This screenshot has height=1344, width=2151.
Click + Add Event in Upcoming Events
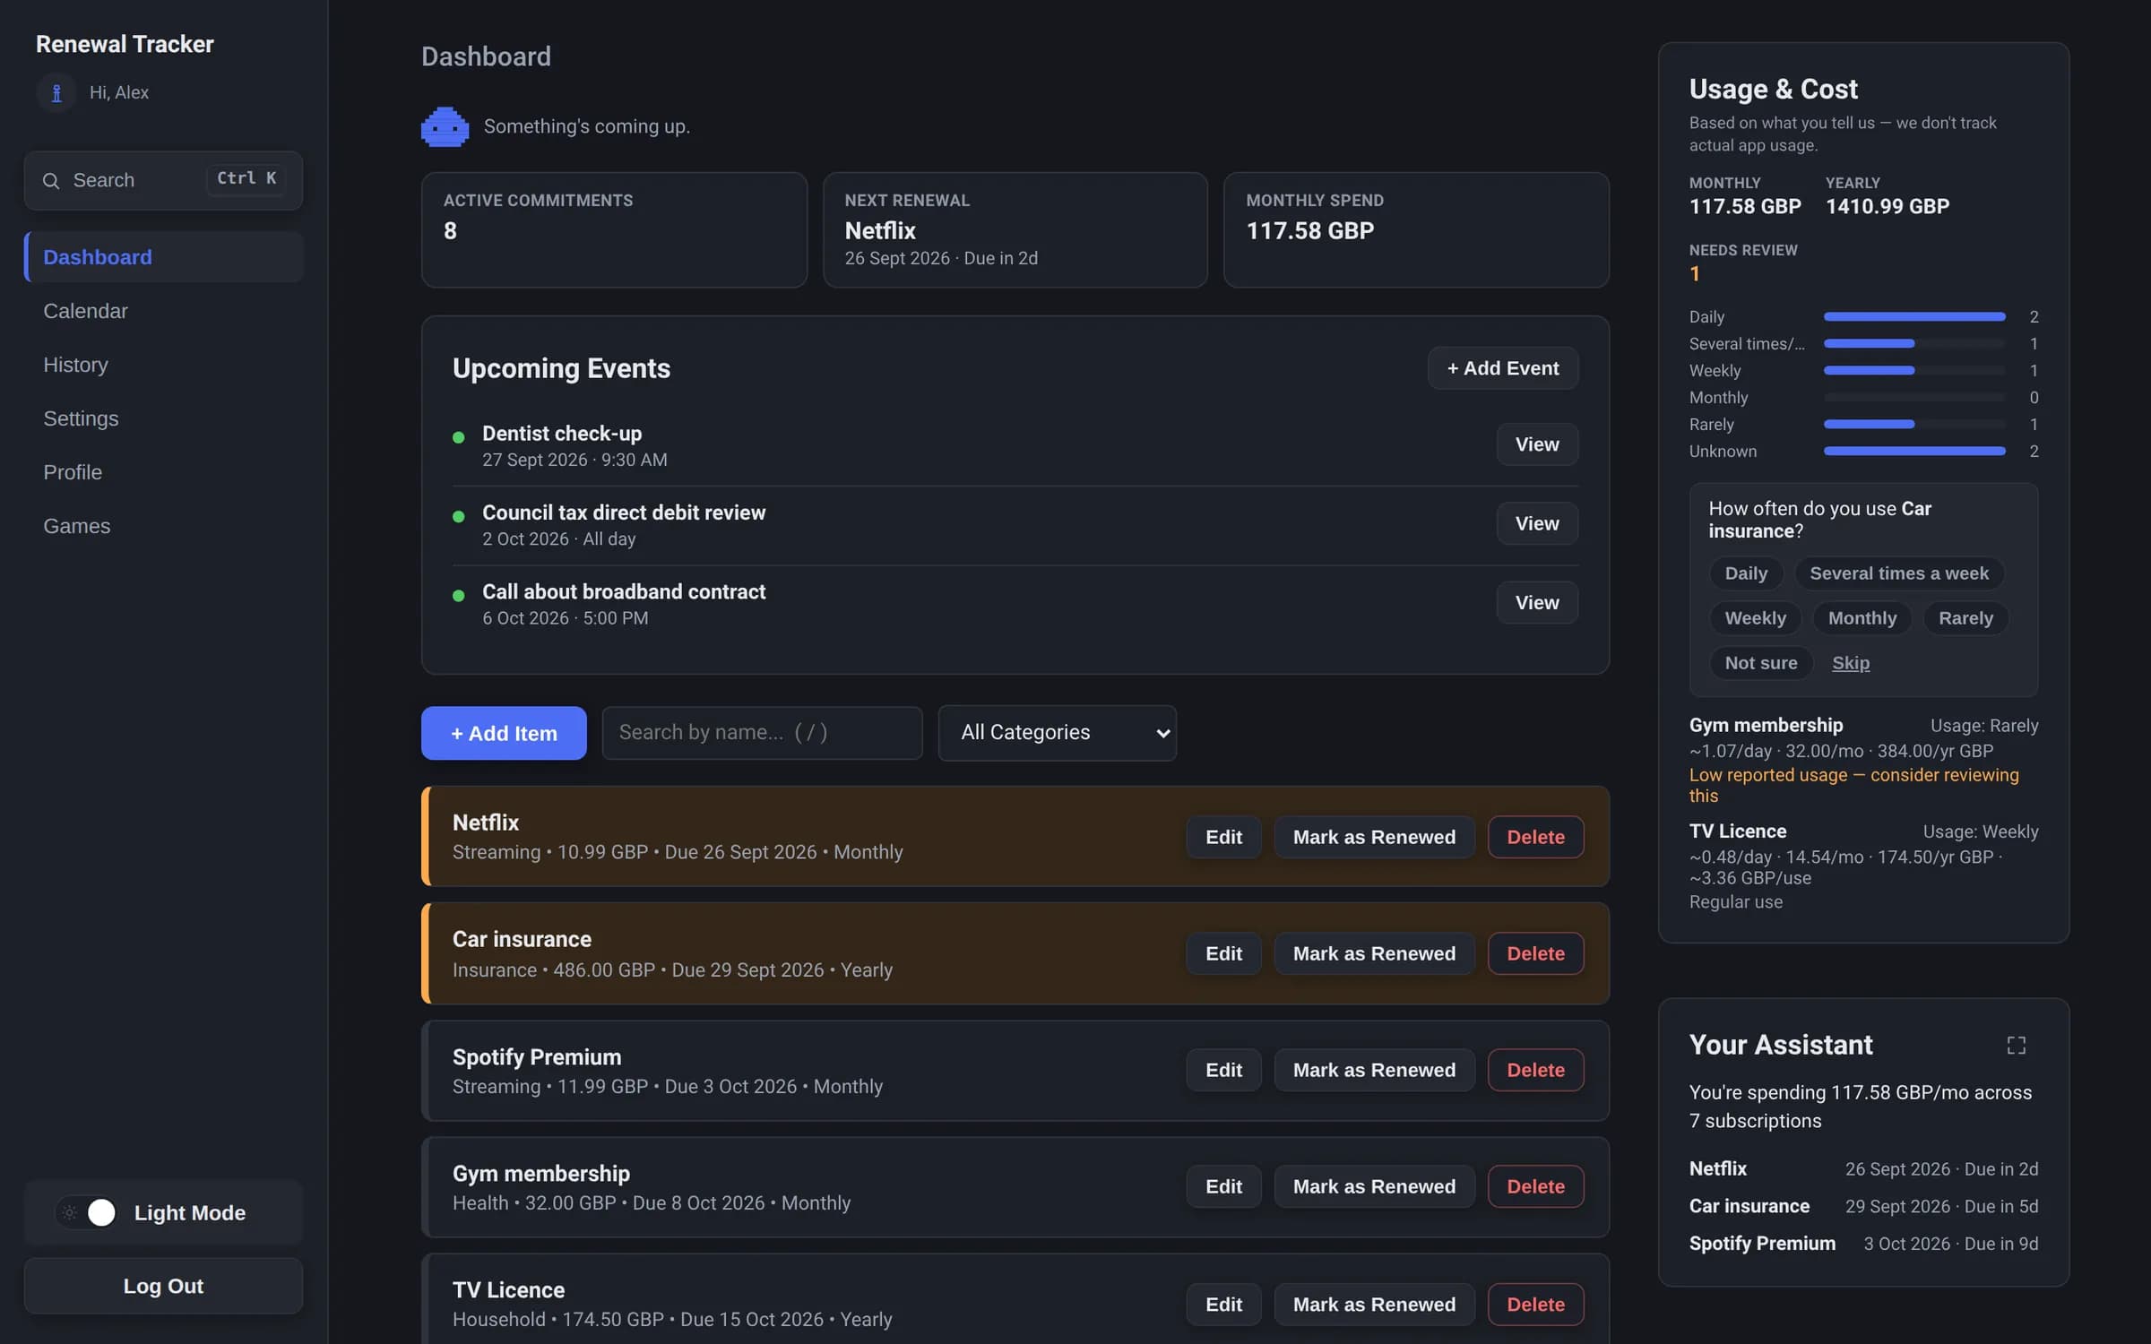1503,368
